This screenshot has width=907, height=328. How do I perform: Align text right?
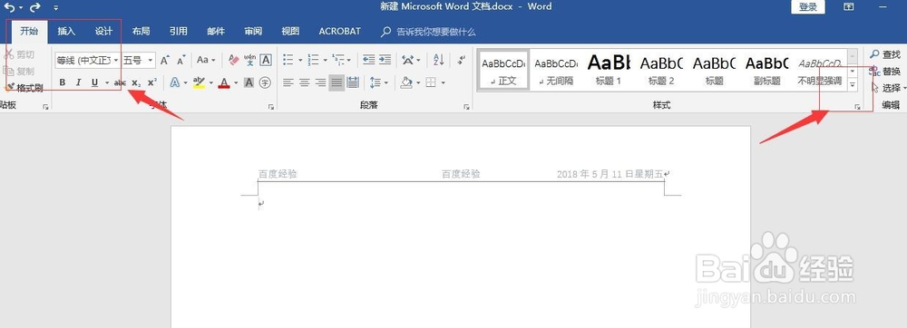coord(320,82)
